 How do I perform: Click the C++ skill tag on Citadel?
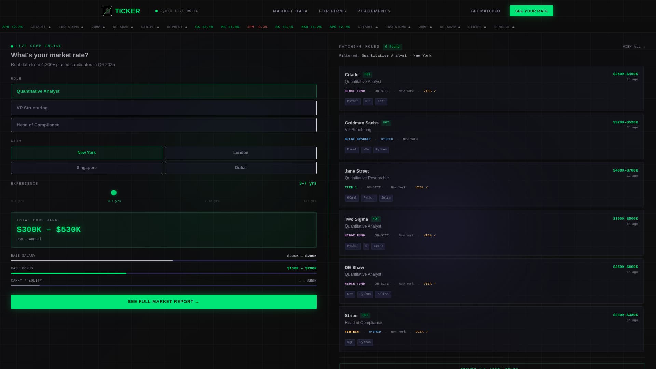pos(368,101)
